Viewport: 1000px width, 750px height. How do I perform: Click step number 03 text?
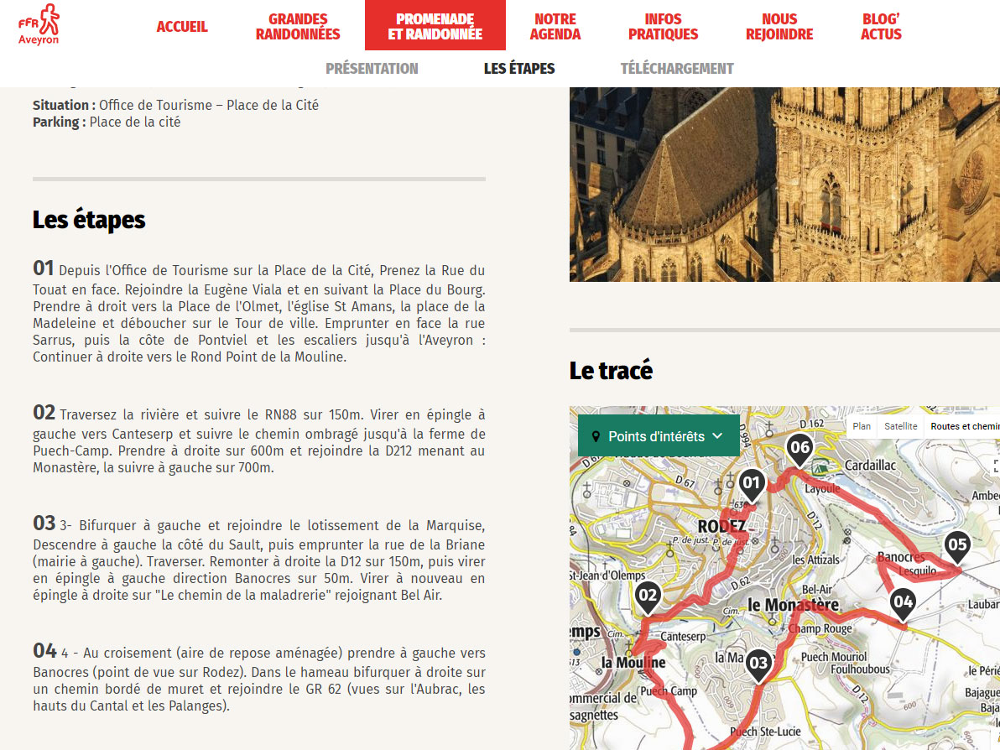tap(44, 523)
